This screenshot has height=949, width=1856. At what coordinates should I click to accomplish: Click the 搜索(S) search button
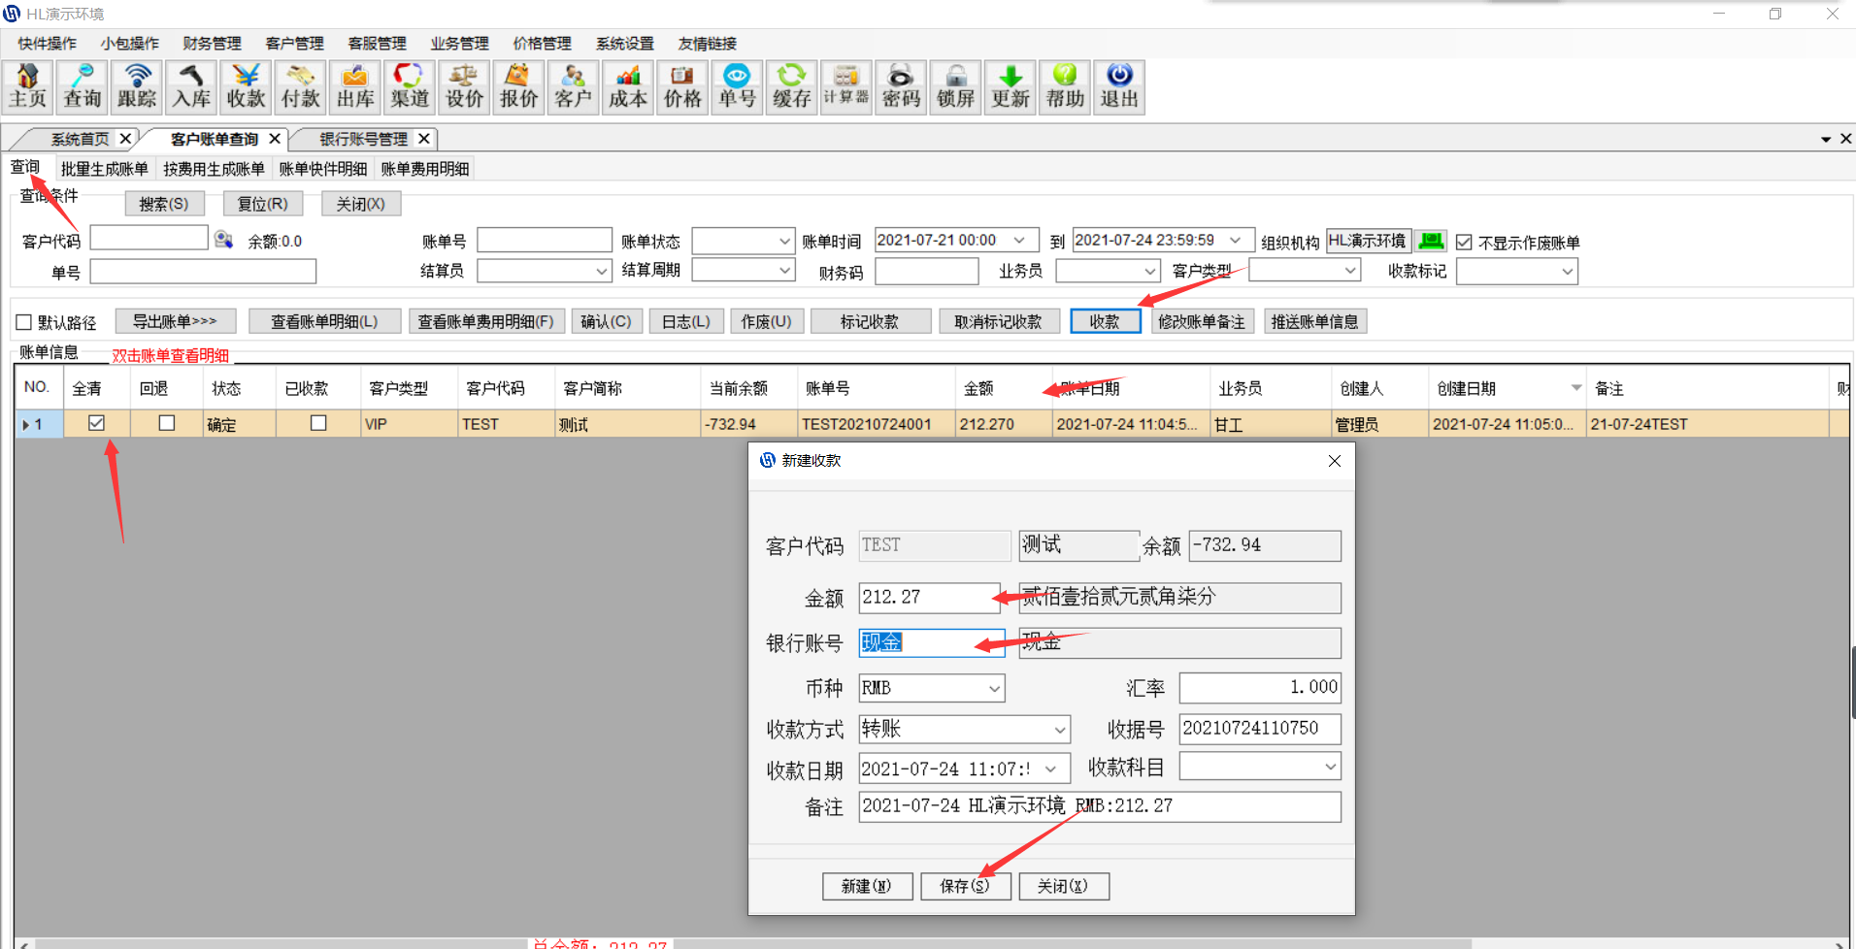coord(164,204)
